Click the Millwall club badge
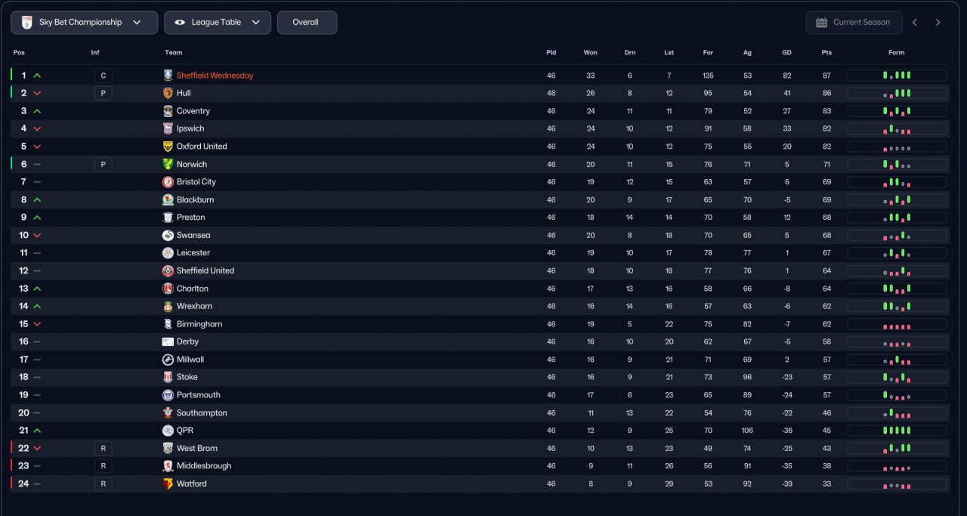 coord(168,360)
